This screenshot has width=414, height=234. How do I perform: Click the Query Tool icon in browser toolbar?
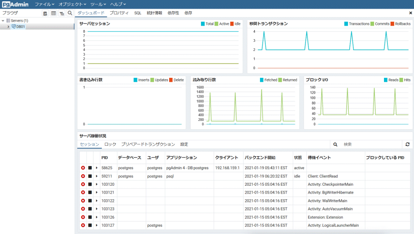click(x=45, y=13)
